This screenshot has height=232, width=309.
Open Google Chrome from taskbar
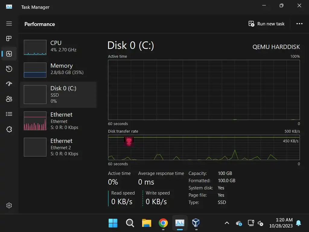point(163,223)
